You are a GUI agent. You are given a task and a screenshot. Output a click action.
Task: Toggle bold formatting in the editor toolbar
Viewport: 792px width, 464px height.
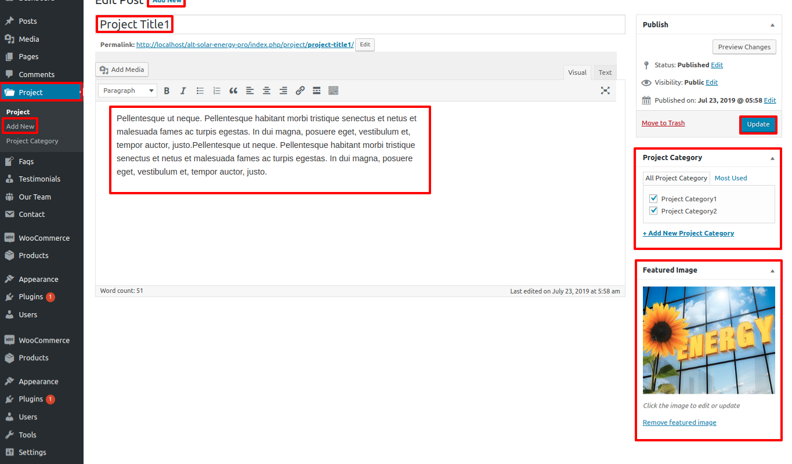(x=167, y=90)
